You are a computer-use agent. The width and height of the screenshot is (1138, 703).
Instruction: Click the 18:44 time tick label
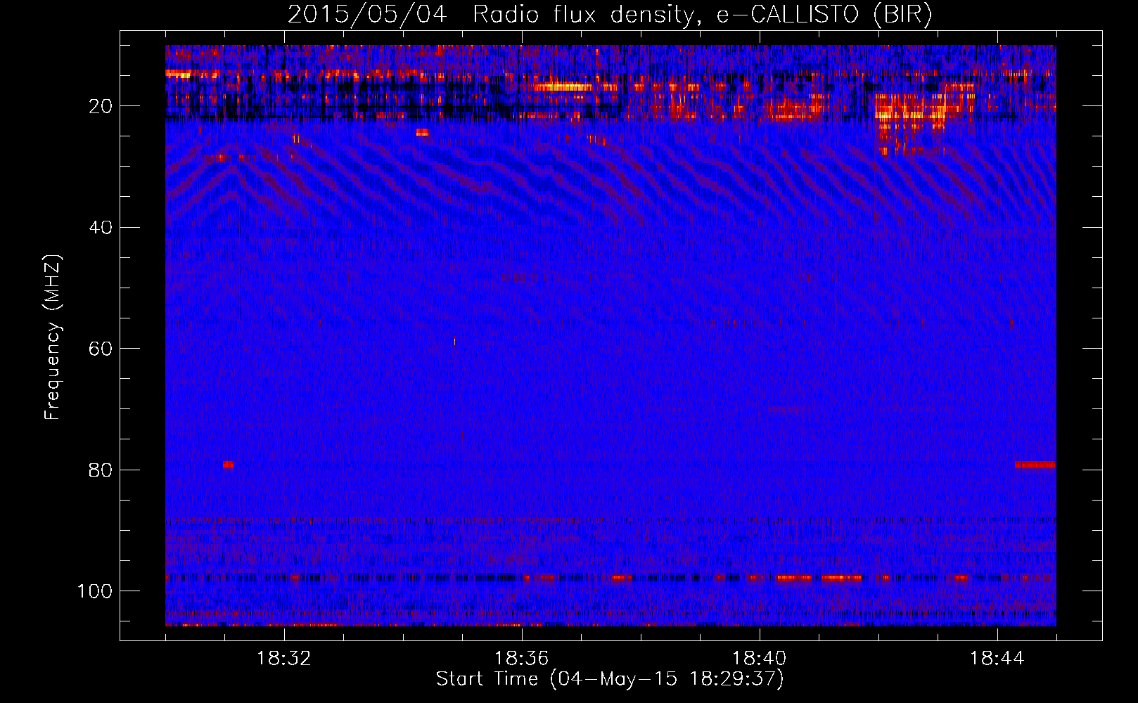(997, 659)
